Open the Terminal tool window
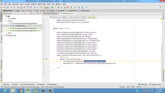The width and height of the screenshot is (165, 93). click(x=41, y=84)
